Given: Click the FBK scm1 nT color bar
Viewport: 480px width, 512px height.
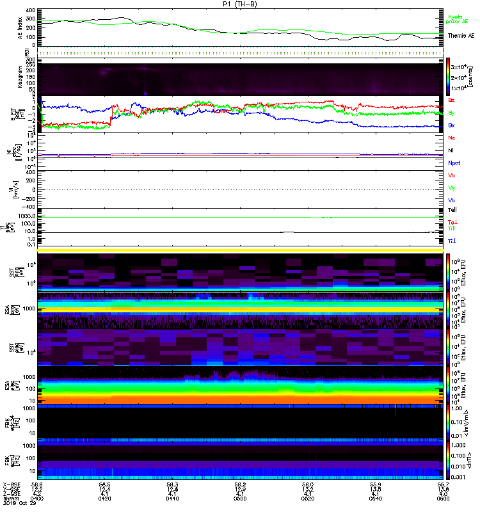Looking at the screenshot, I should (x=449, y=461).
